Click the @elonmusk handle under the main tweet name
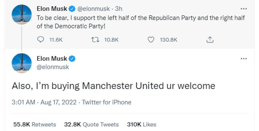Image resolution: width=259 pixels, height=131 pixels. click(x=53, y=67)
